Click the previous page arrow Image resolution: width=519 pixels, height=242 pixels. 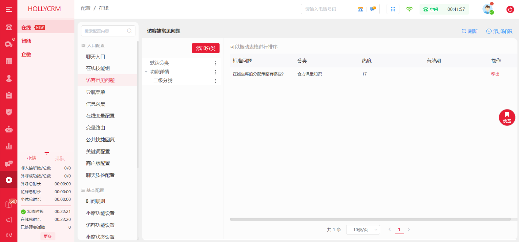coord(390,229)
